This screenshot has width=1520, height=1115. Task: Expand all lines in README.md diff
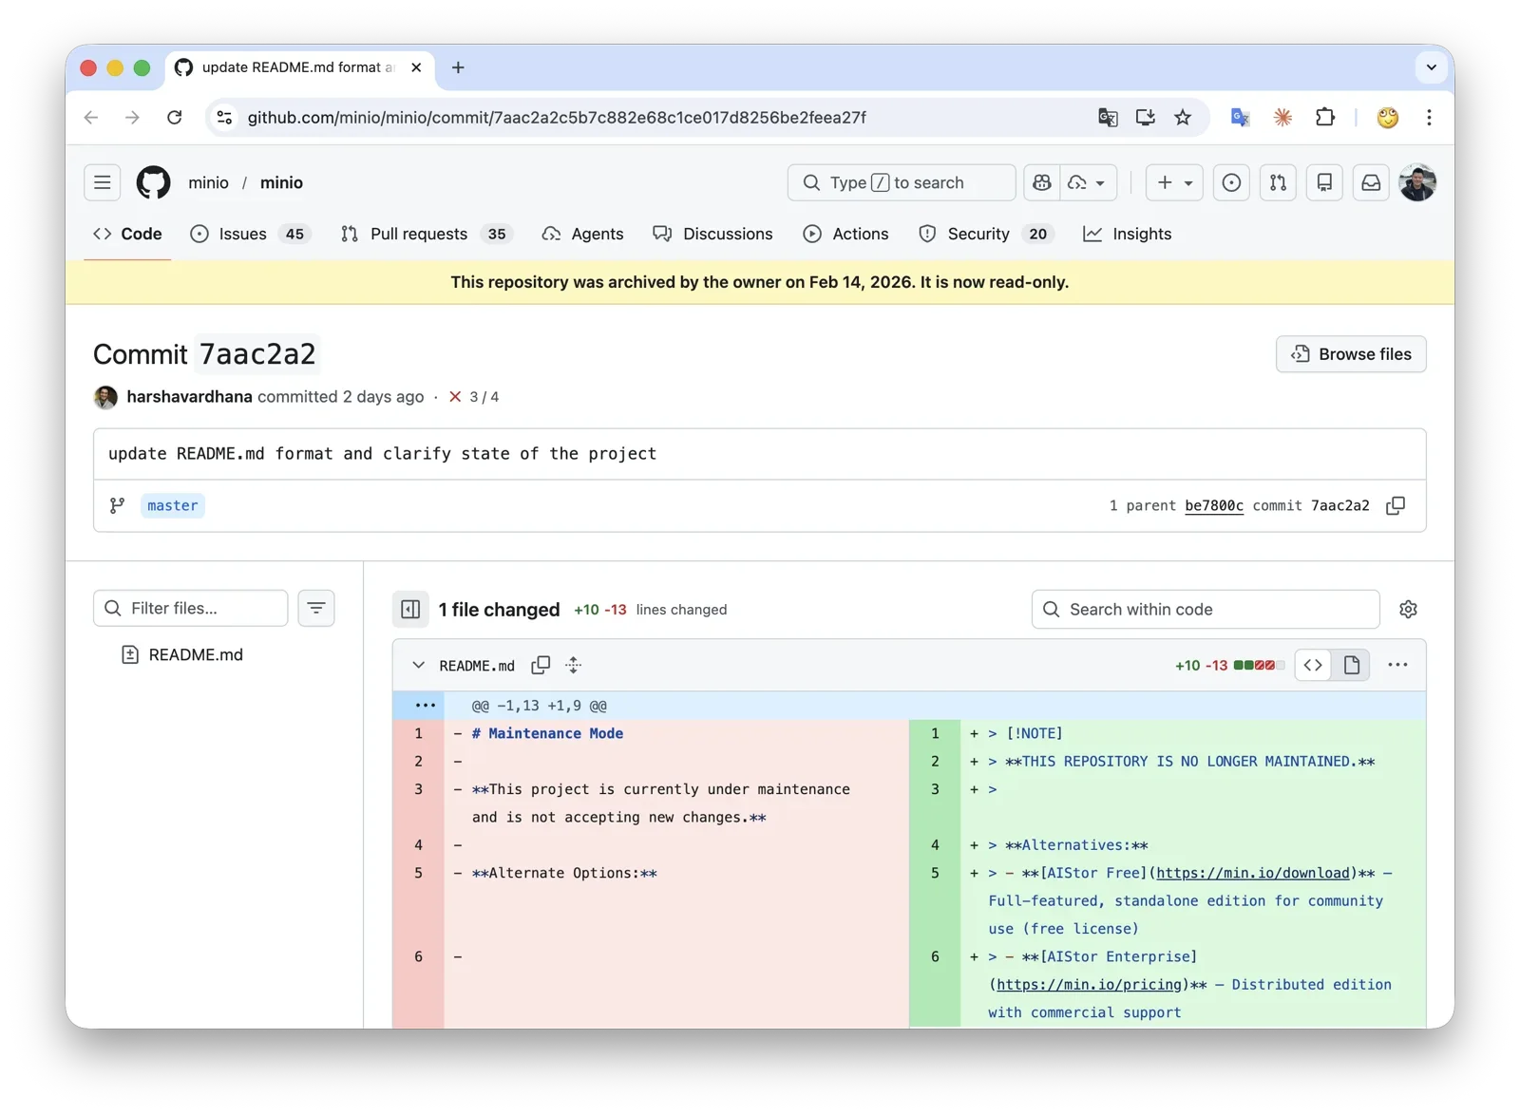click(x=573, y=665)
